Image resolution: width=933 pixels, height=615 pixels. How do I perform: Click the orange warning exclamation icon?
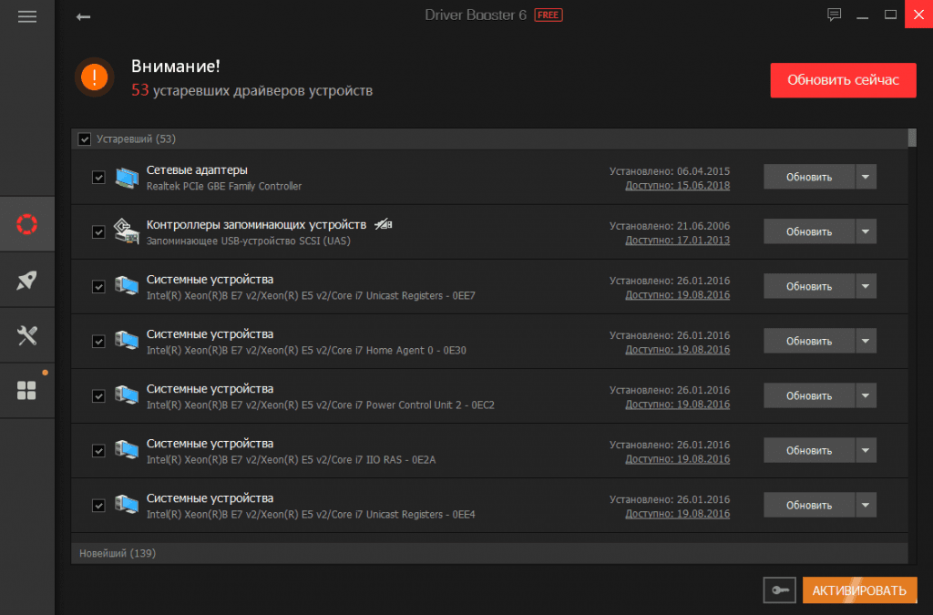click(94, 77)
